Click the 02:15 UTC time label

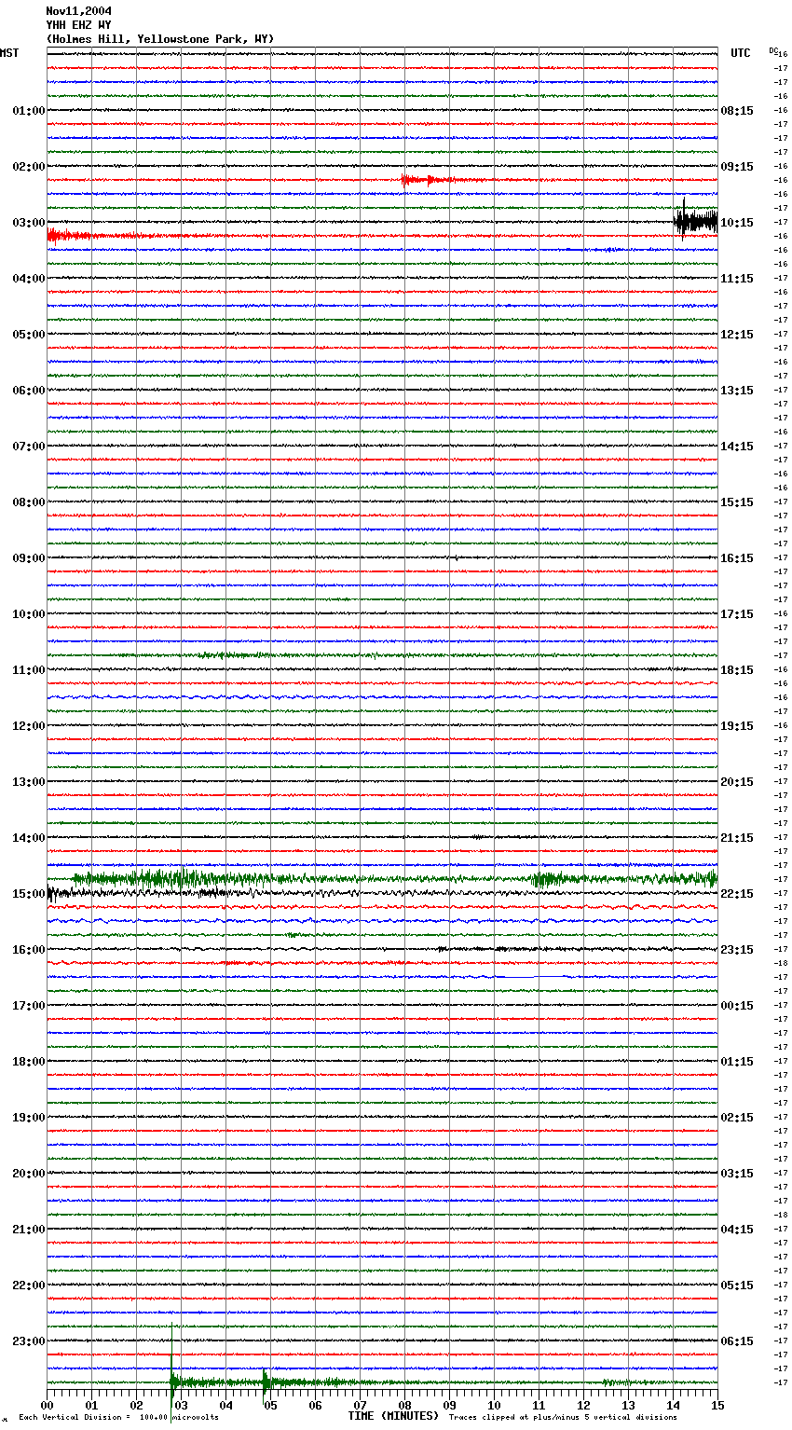(x=737, y=1118)
